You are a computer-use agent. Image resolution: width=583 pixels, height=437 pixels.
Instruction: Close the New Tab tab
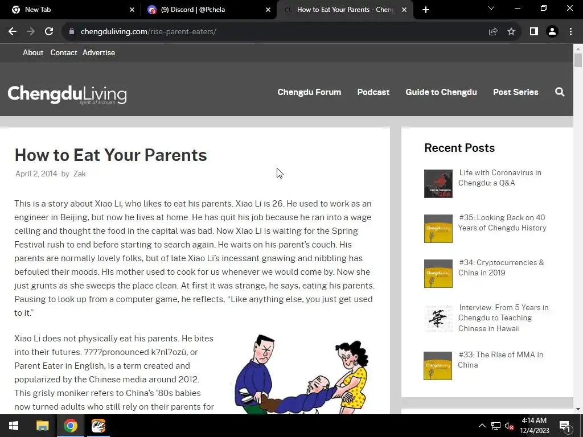click(x=132, y=10)
